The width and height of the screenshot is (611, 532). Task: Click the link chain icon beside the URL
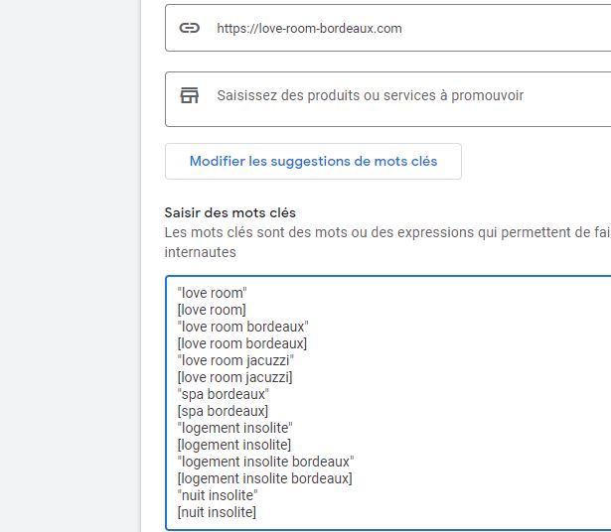[x=189, y=28]
